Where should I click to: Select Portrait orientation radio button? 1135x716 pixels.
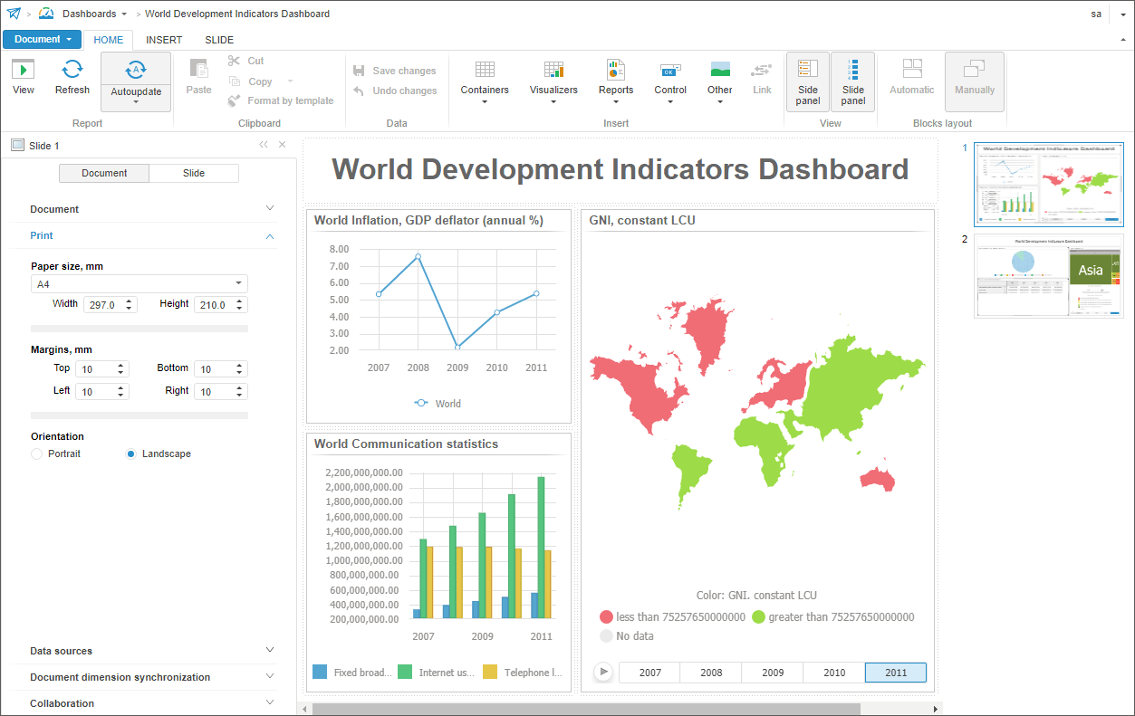pyautogui.click(x=37, y=453)
